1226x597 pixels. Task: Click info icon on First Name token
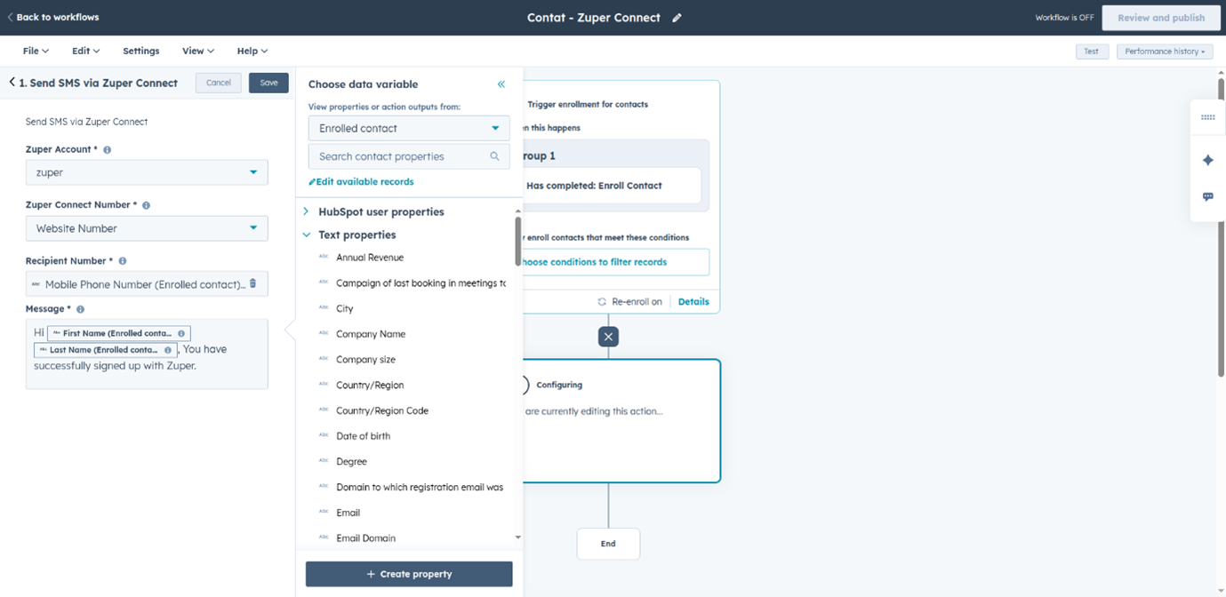(x=181, y=334)
